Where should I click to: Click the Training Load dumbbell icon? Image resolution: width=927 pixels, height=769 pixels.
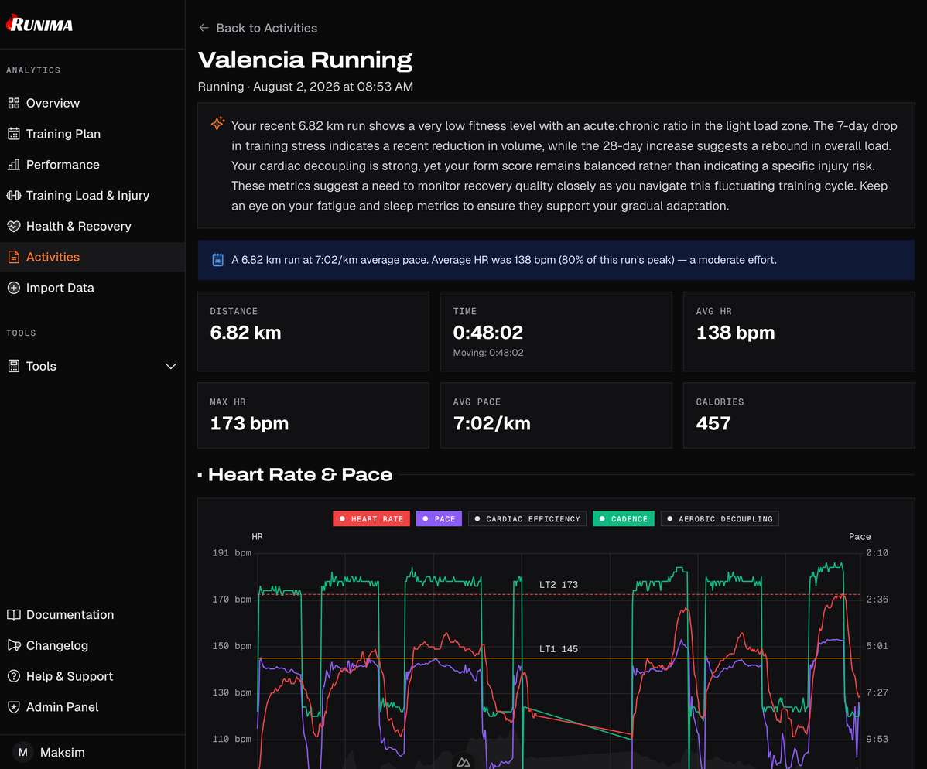click(x=14, y=195)
